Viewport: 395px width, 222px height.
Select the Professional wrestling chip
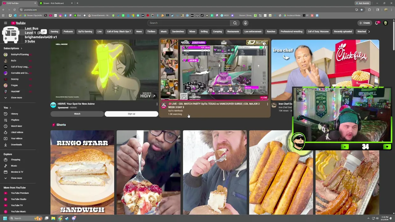coord(292,31)
